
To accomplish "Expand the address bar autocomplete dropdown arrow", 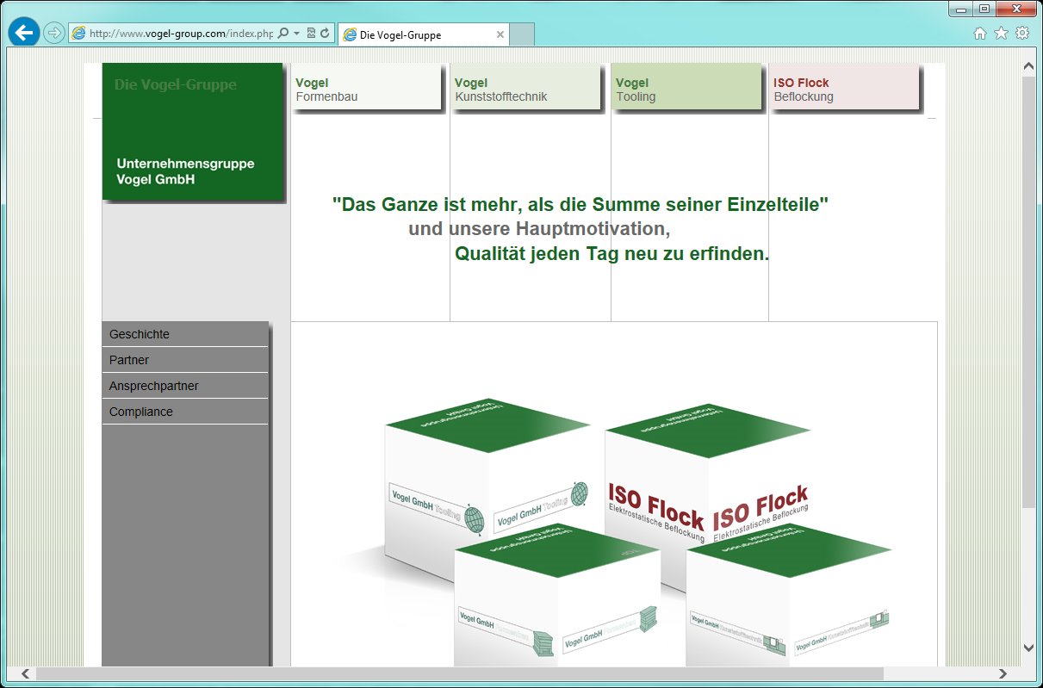I will 296,34.
